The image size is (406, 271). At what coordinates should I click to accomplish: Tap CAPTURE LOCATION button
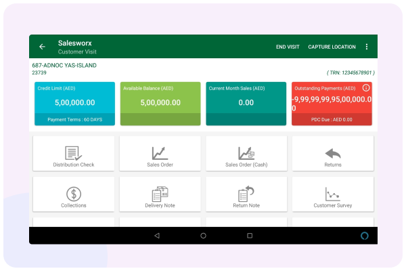coord(332,47)
